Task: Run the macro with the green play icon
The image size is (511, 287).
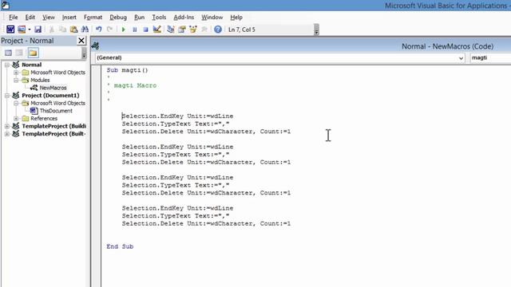Action: click(x=123, y=29)
